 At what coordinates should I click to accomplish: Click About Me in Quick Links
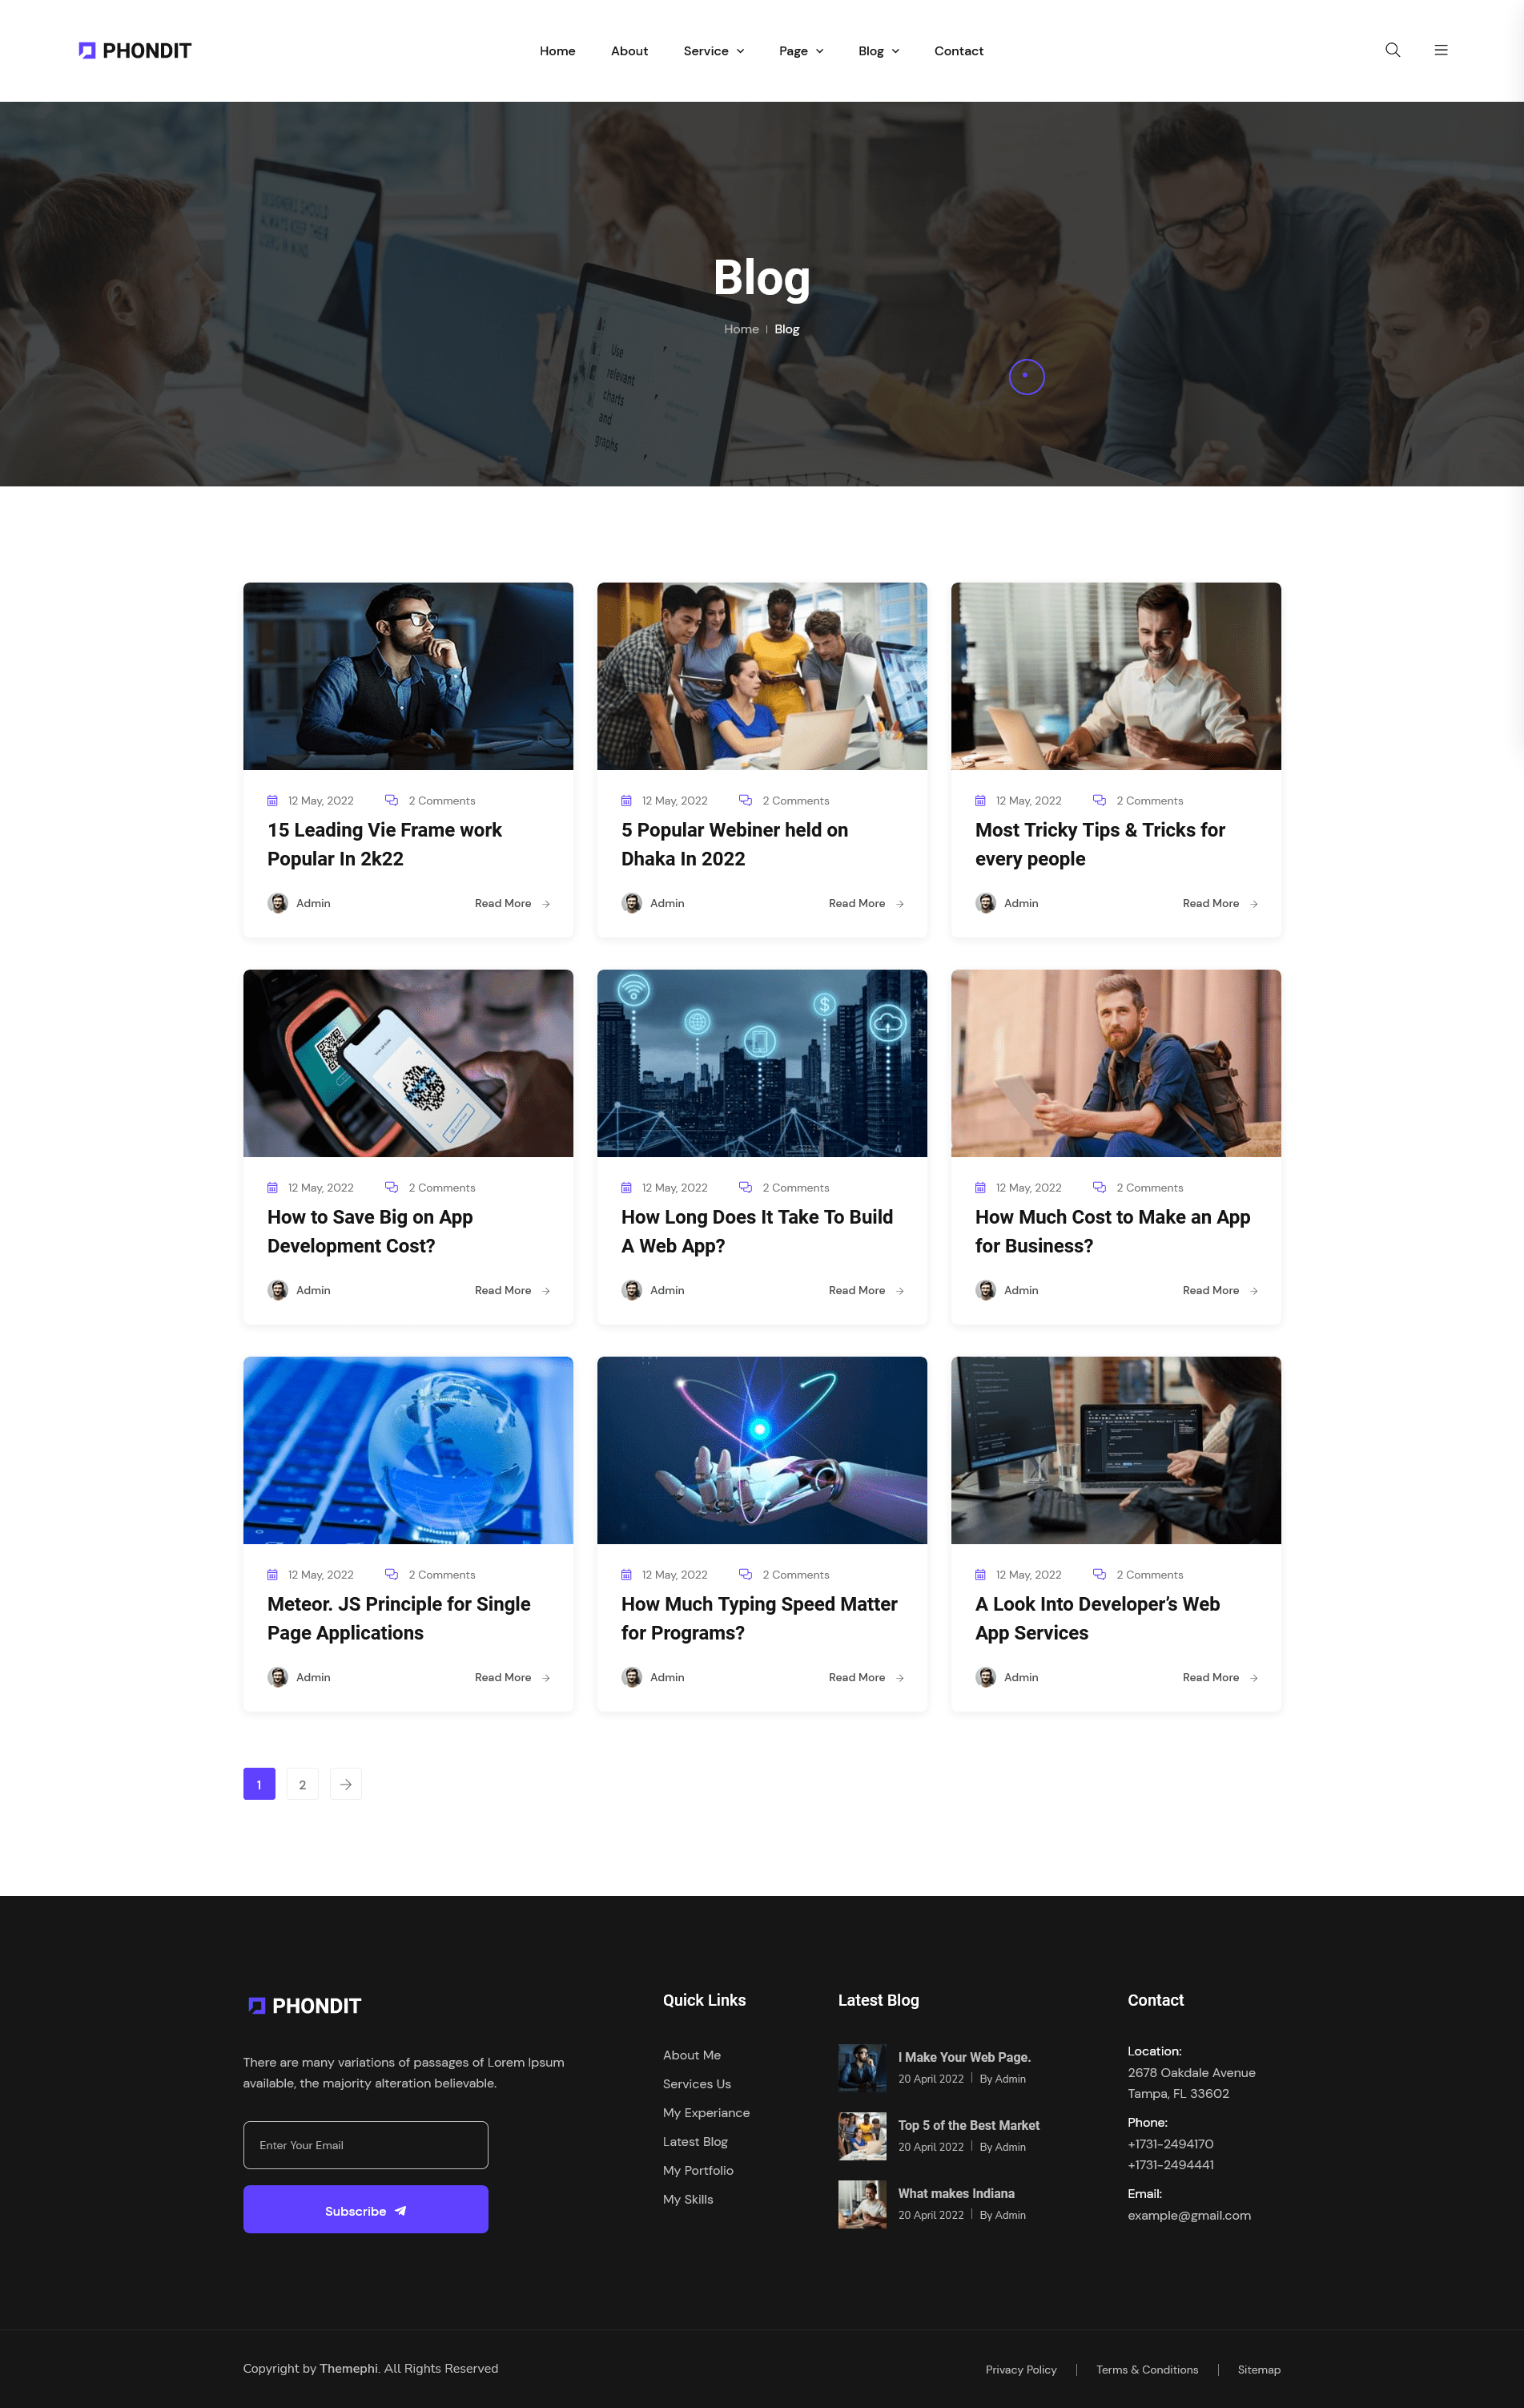pyautogui.click(x=692, y=2055)
